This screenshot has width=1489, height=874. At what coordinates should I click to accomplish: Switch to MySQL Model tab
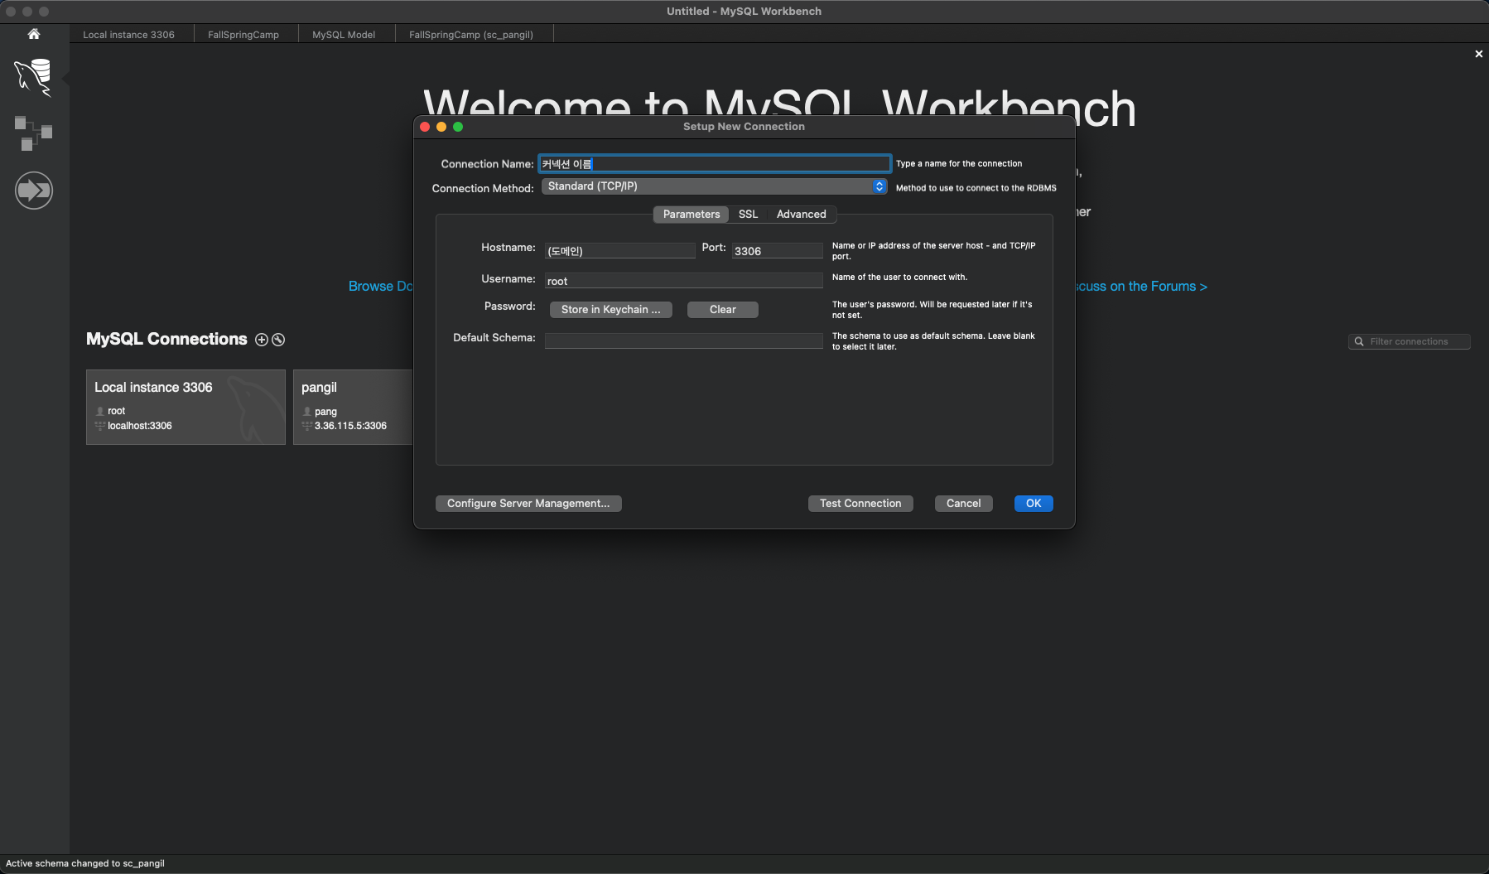pyautogui.click(x=344, y=35)
